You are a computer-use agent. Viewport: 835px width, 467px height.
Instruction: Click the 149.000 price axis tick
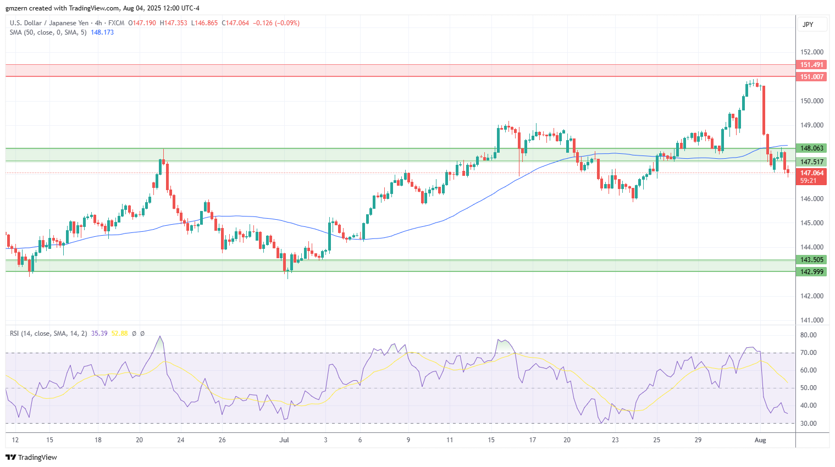click(x=812, y=125)
